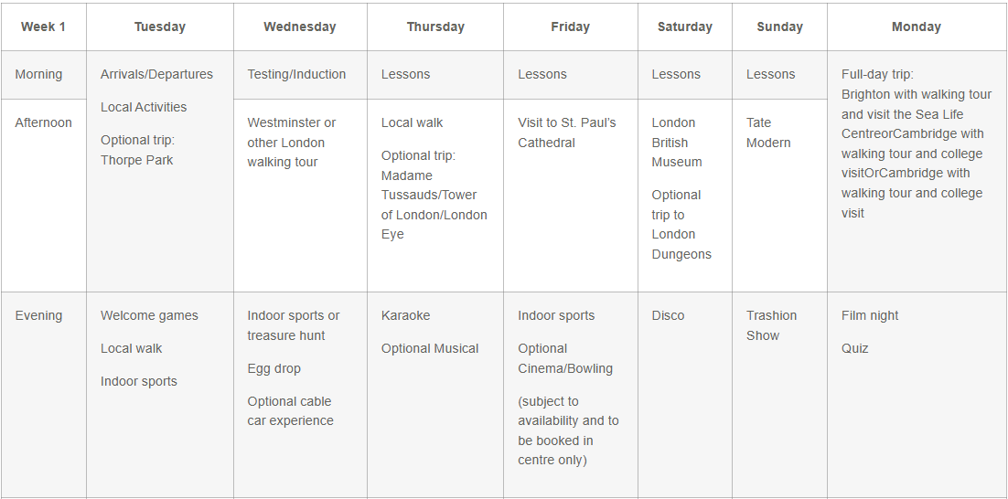Select 'Karaoke' in Thursday evening
Image resolution: width=1008 pixels, height=499 pixels.
coord(405,315)
